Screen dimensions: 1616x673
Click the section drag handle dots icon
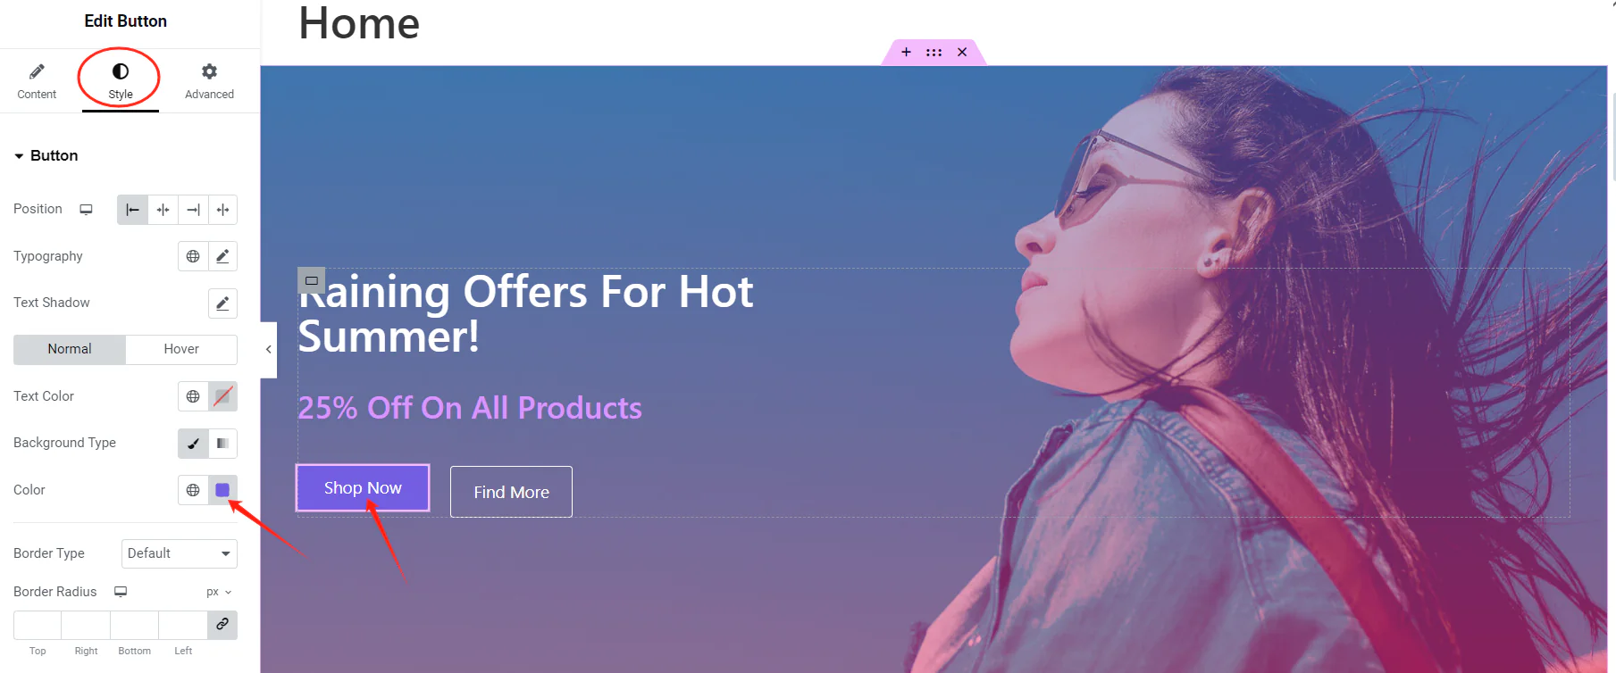point(934,52)
